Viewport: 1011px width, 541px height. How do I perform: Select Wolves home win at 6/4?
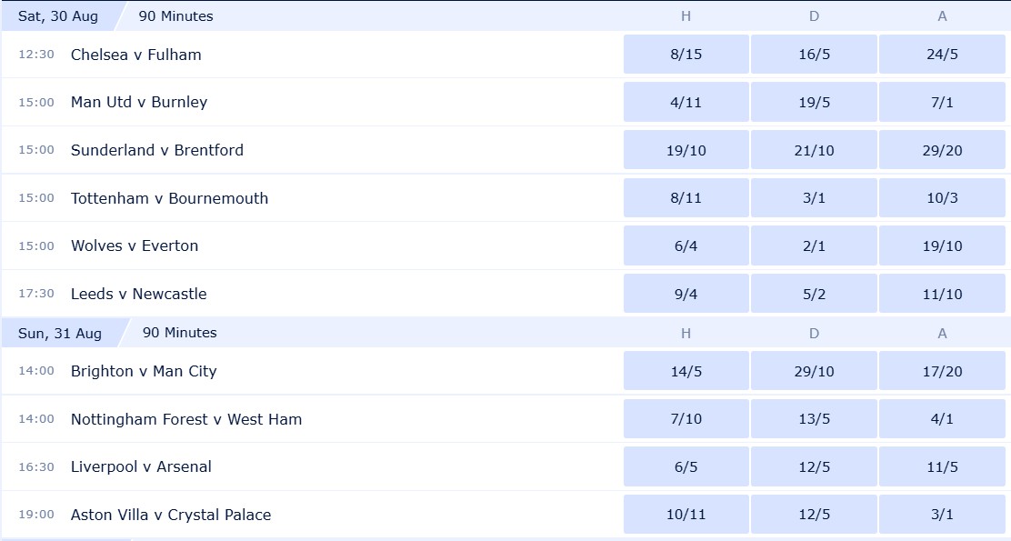686,245
